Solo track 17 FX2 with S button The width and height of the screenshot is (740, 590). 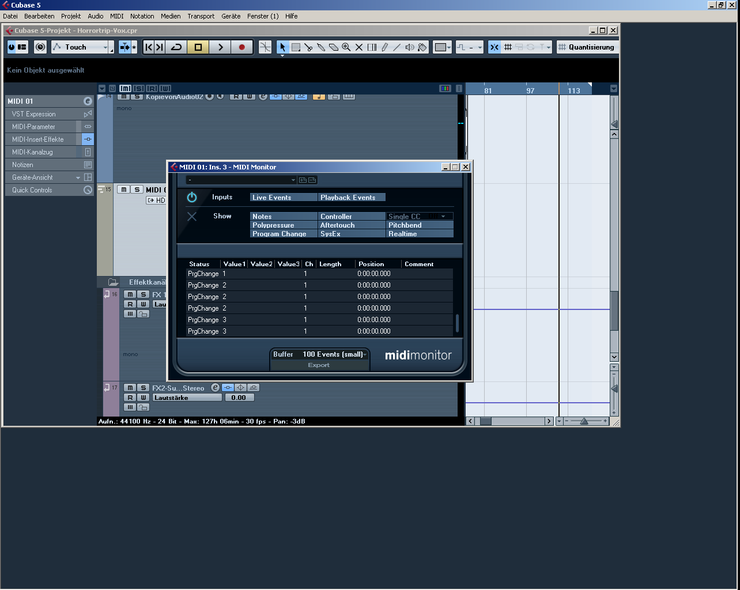144,388
